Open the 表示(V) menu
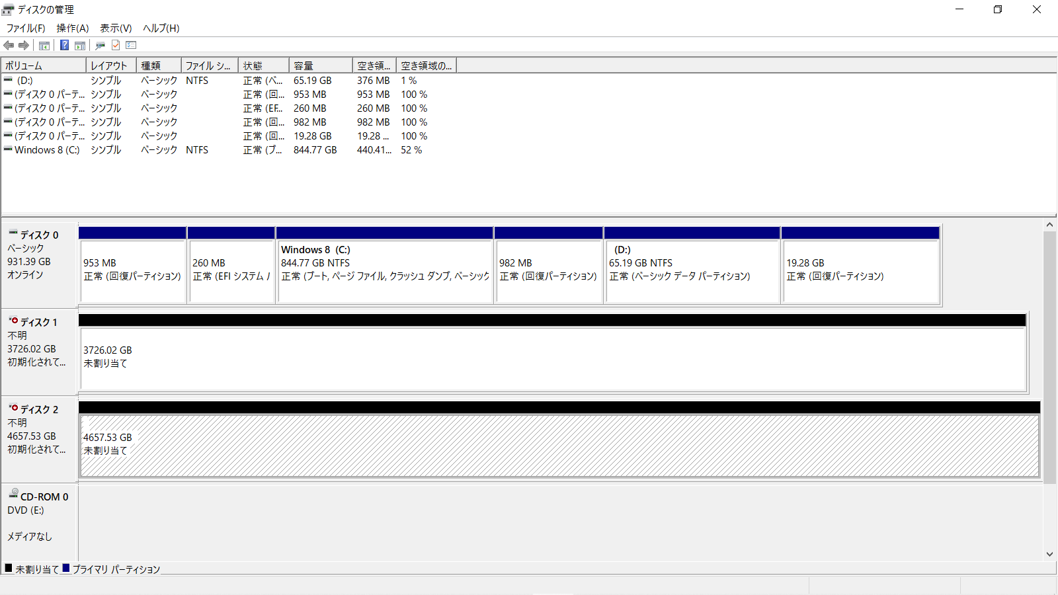Image resolution: width=1058 pixels, height=595 pixels. point(116,28)
